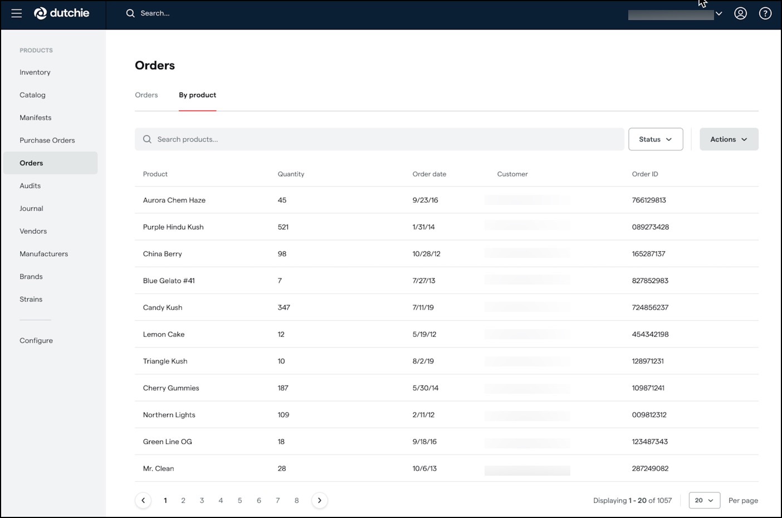The image size is (782, 518).
Task: Jump to page 3
Action: click(202, 500)
